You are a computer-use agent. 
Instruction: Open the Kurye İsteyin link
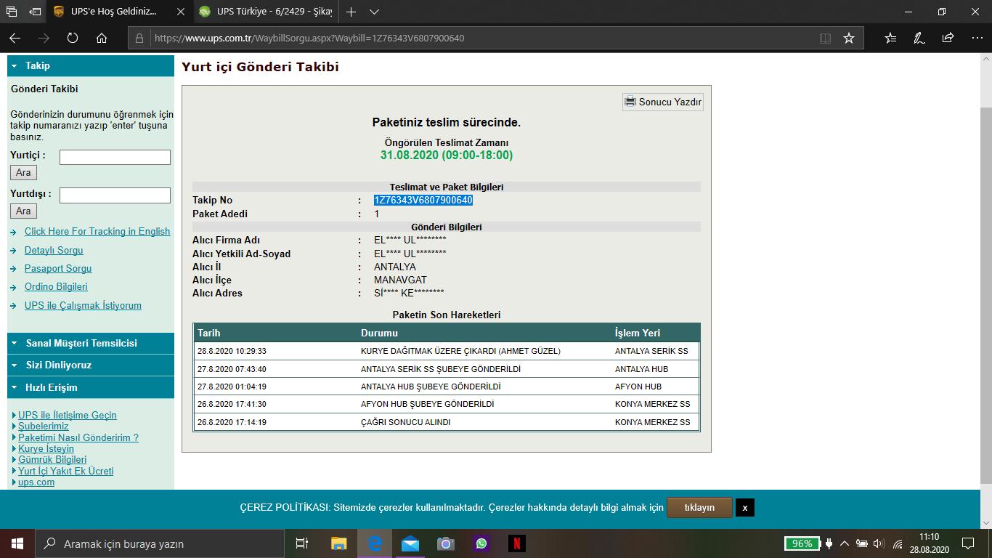[46, 448]
